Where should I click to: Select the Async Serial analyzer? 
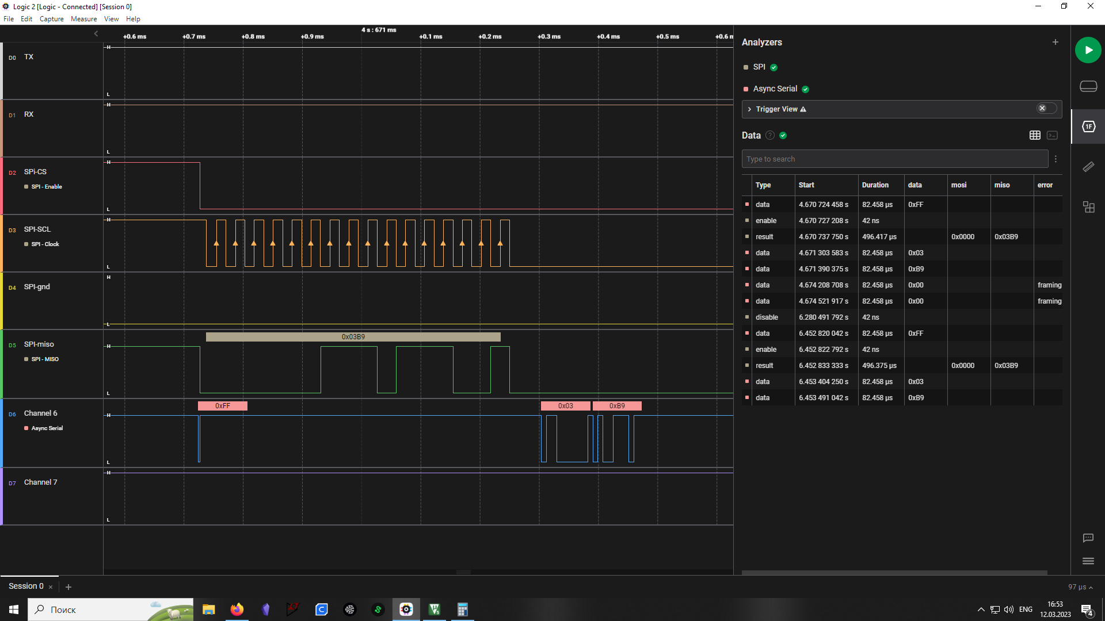click(775, 89)
